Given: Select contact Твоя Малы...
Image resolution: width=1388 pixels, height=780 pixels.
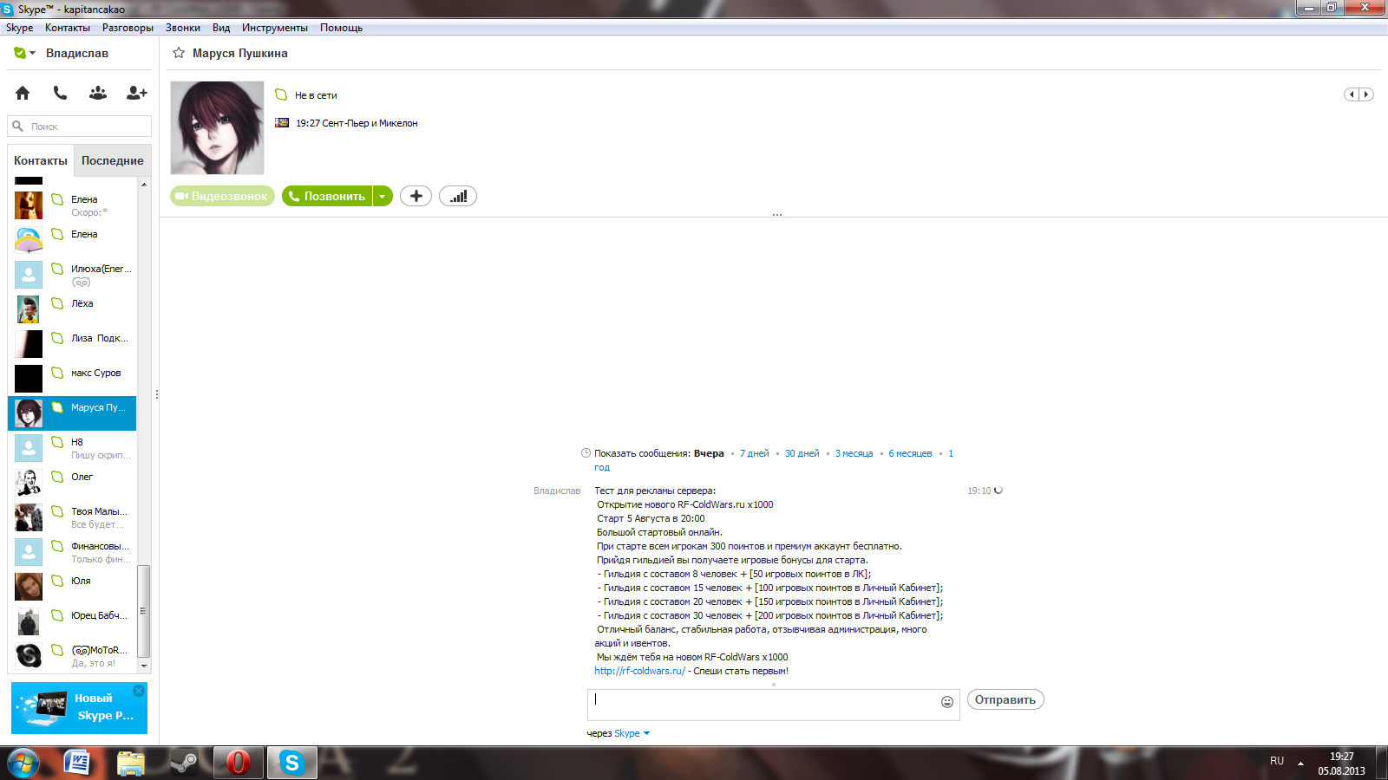Looking at the screenshot, I should [72, 517].
